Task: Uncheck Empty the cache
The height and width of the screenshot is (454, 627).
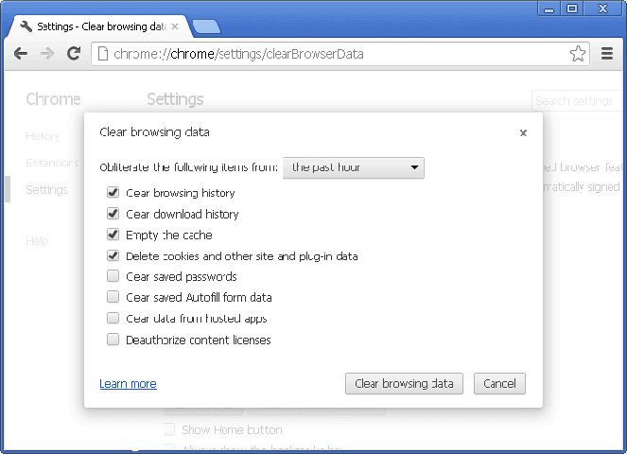Action: [x=113, y=235]
